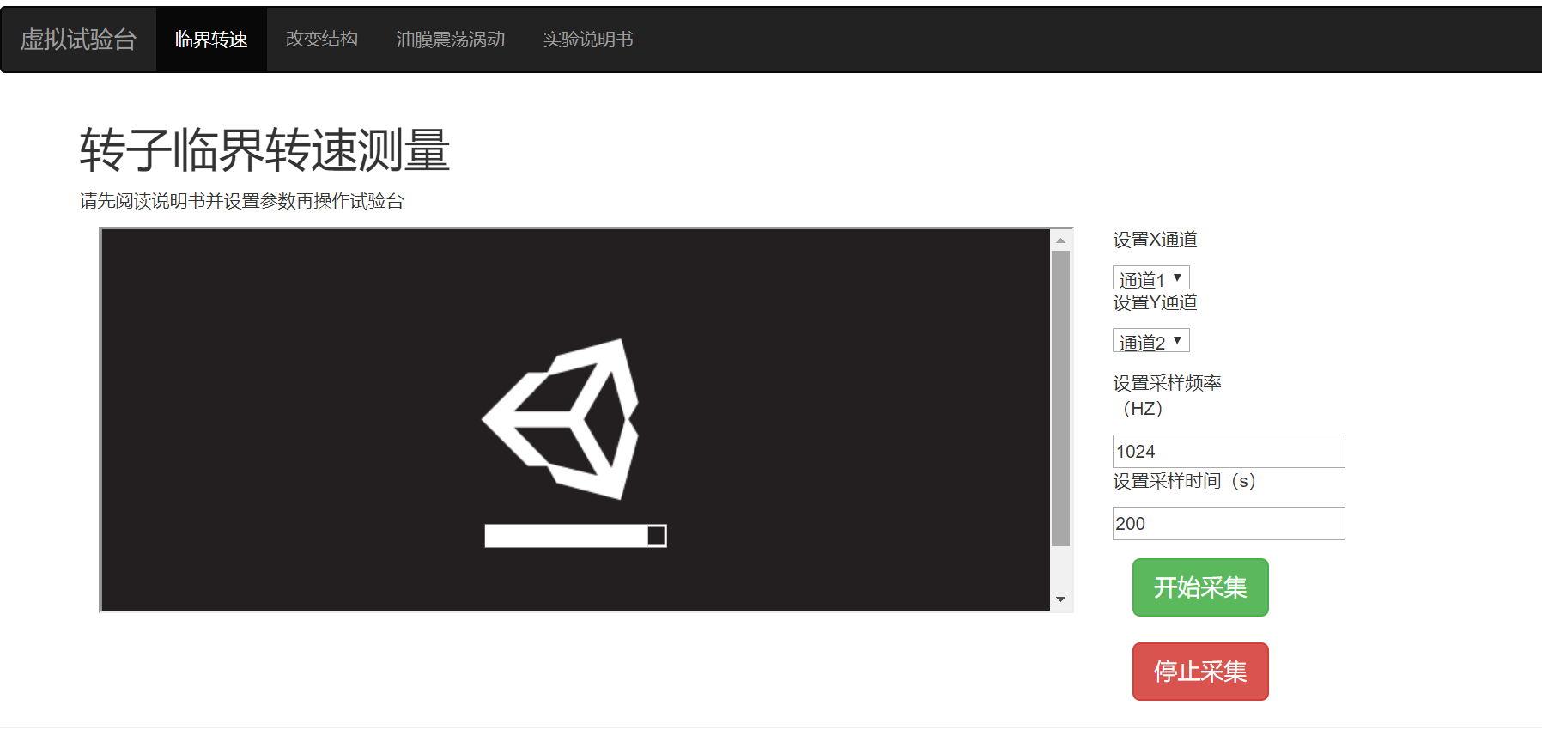Open the 油膜震荡涡动 tab
The width and height of the screenshot is (1542, 730).
(451, 40)
